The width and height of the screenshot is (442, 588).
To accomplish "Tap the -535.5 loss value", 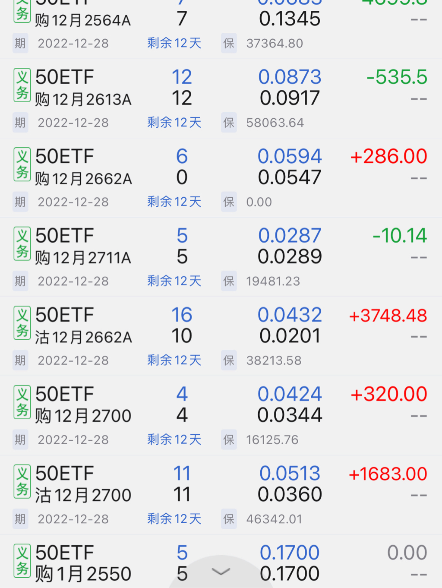I will tap(397, 78).
